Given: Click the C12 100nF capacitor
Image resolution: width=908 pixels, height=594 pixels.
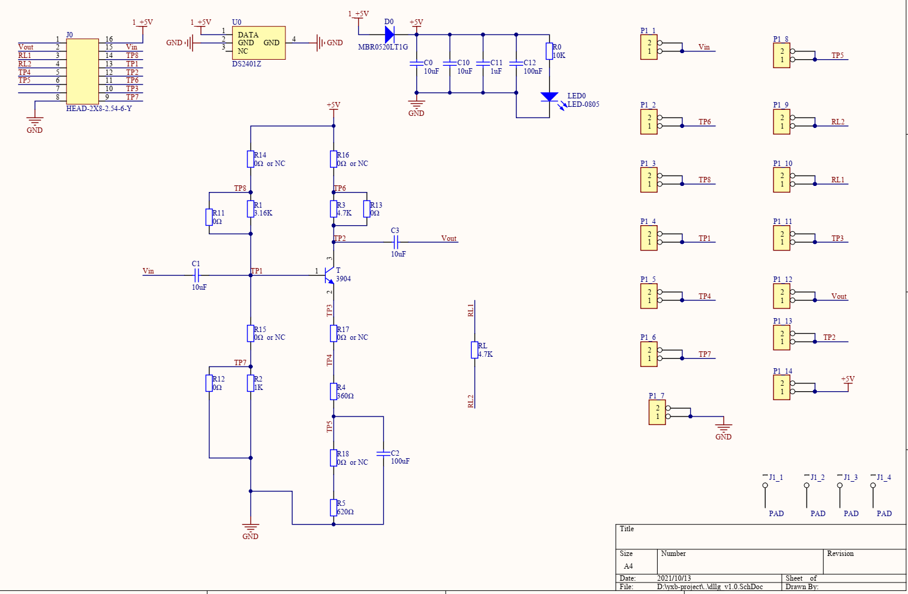Looking at the screenshot, I should click(516, 63).
